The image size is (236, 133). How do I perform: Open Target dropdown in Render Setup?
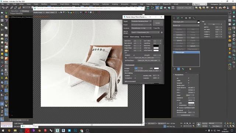point(141,21)
